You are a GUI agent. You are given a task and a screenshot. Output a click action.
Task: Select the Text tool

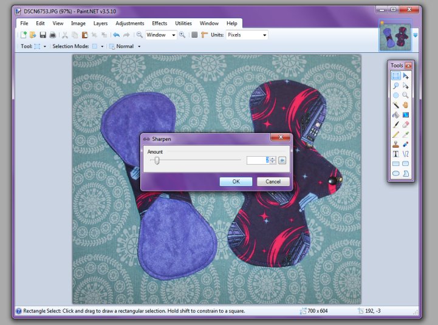point(395,154)
